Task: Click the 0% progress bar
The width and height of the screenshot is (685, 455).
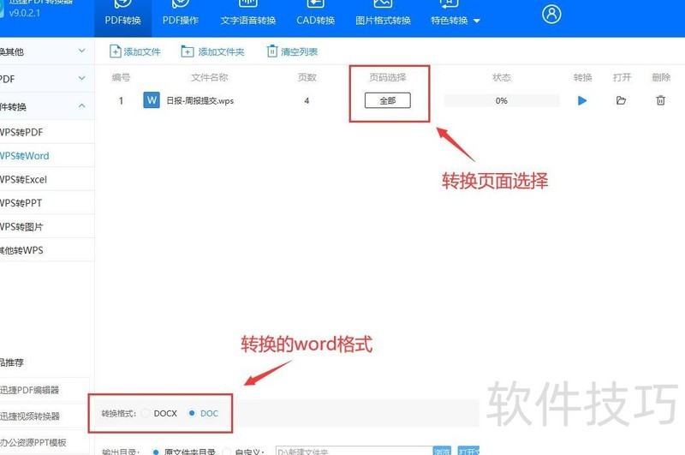Action: pos(502,100)
